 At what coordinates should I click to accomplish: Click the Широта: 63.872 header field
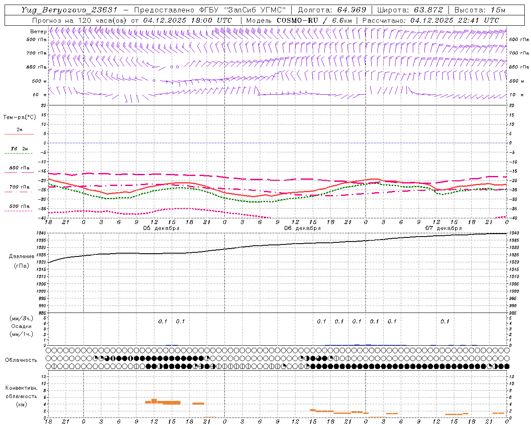point(410,10)
